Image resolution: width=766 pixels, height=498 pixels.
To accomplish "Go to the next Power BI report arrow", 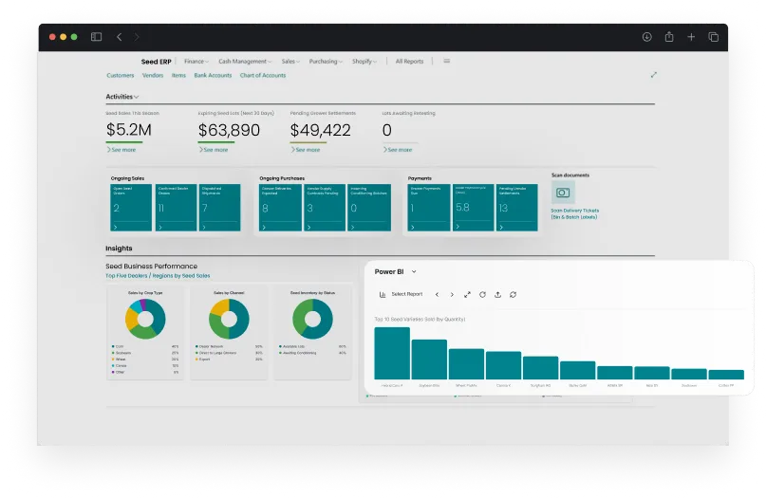I will 452,294.
